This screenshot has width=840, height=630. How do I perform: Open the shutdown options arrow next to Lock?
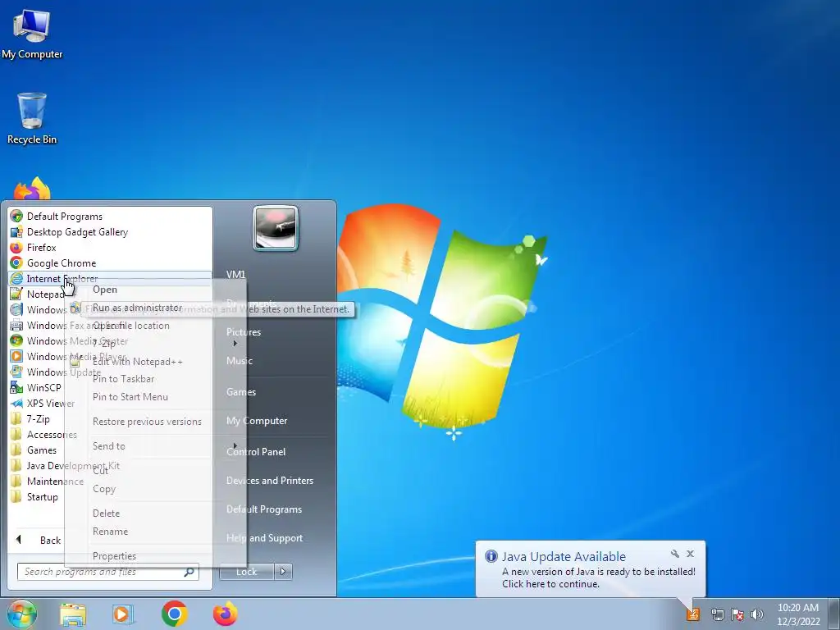[283, 572]
